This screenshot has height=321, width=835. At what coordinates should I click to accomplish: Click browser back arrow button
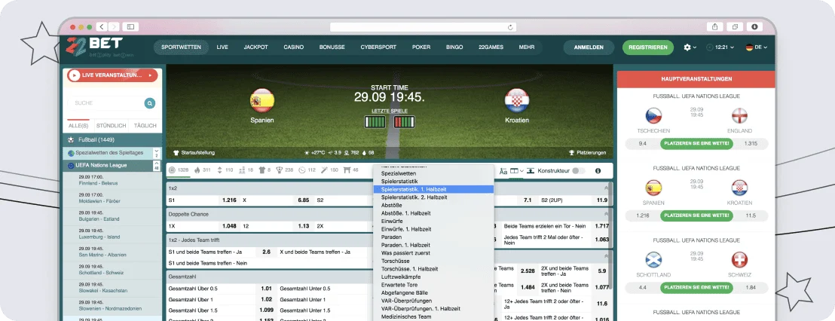tap(101, 26)
